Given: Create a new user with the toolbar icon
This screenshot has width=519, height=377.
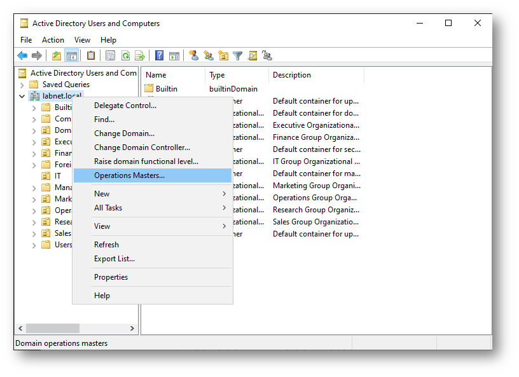Looking at the screenshot, I should (x=193, y=55).
